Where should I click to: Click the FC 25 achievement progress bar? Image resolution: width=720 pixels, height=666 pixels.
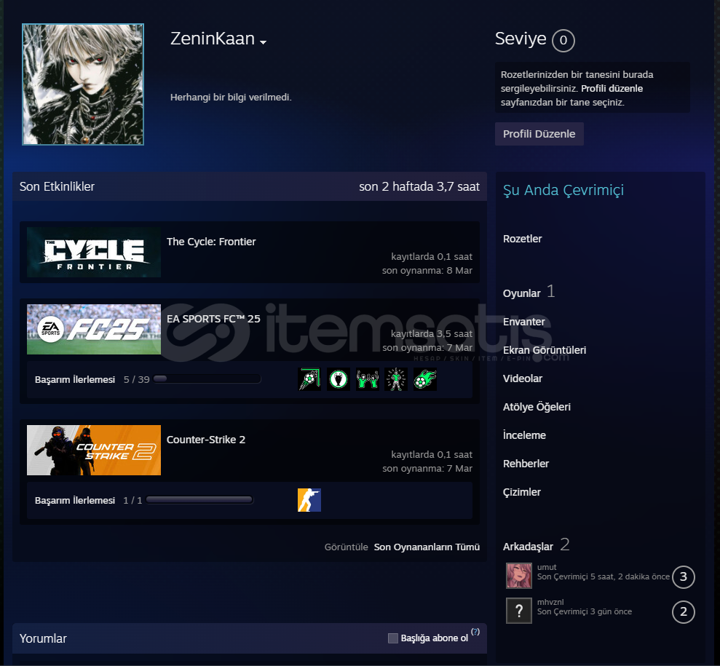tap(207, 379)
